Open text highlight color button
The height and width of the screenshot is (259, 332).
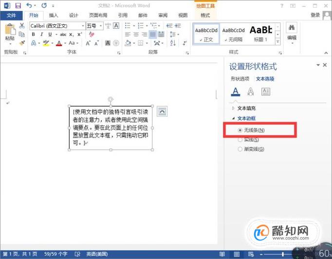tap(46, 43)
